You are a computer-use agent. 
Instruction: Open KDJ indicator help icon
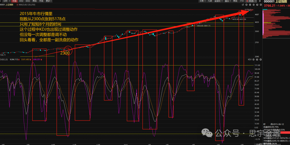coord(257,60)
